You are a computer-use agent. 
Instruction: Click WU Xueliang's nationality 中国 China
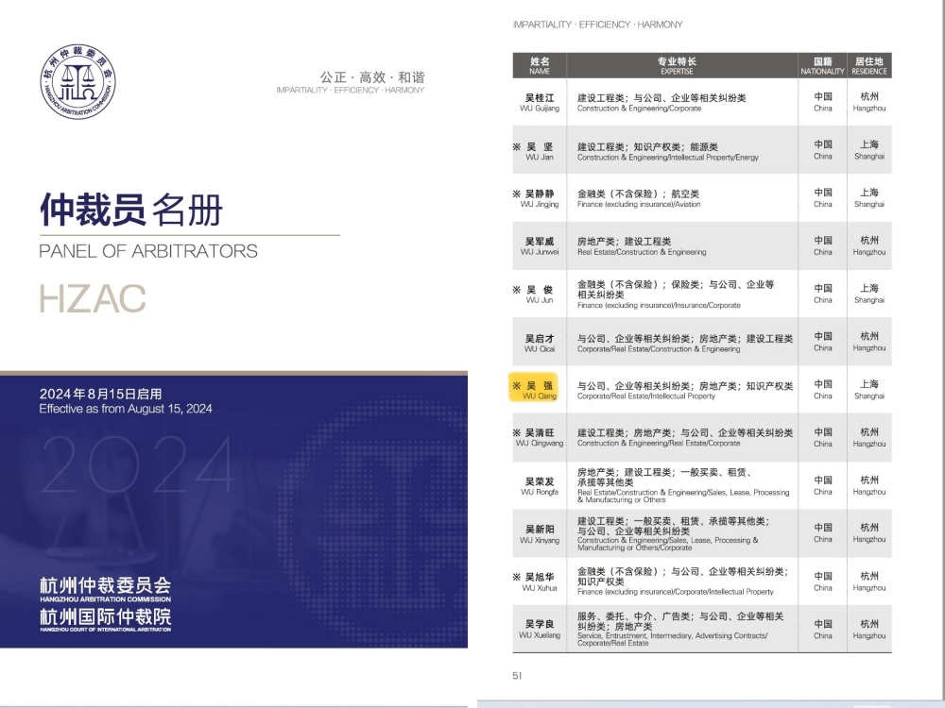(x=823, y=629)
